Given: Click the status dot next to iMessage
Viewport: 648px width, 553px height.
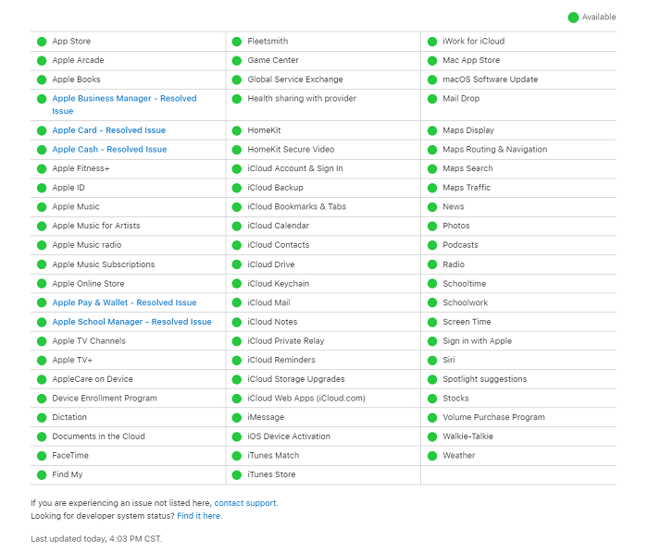Looking at the screenshot, I should pyautogui.click(x=237, y=418).
